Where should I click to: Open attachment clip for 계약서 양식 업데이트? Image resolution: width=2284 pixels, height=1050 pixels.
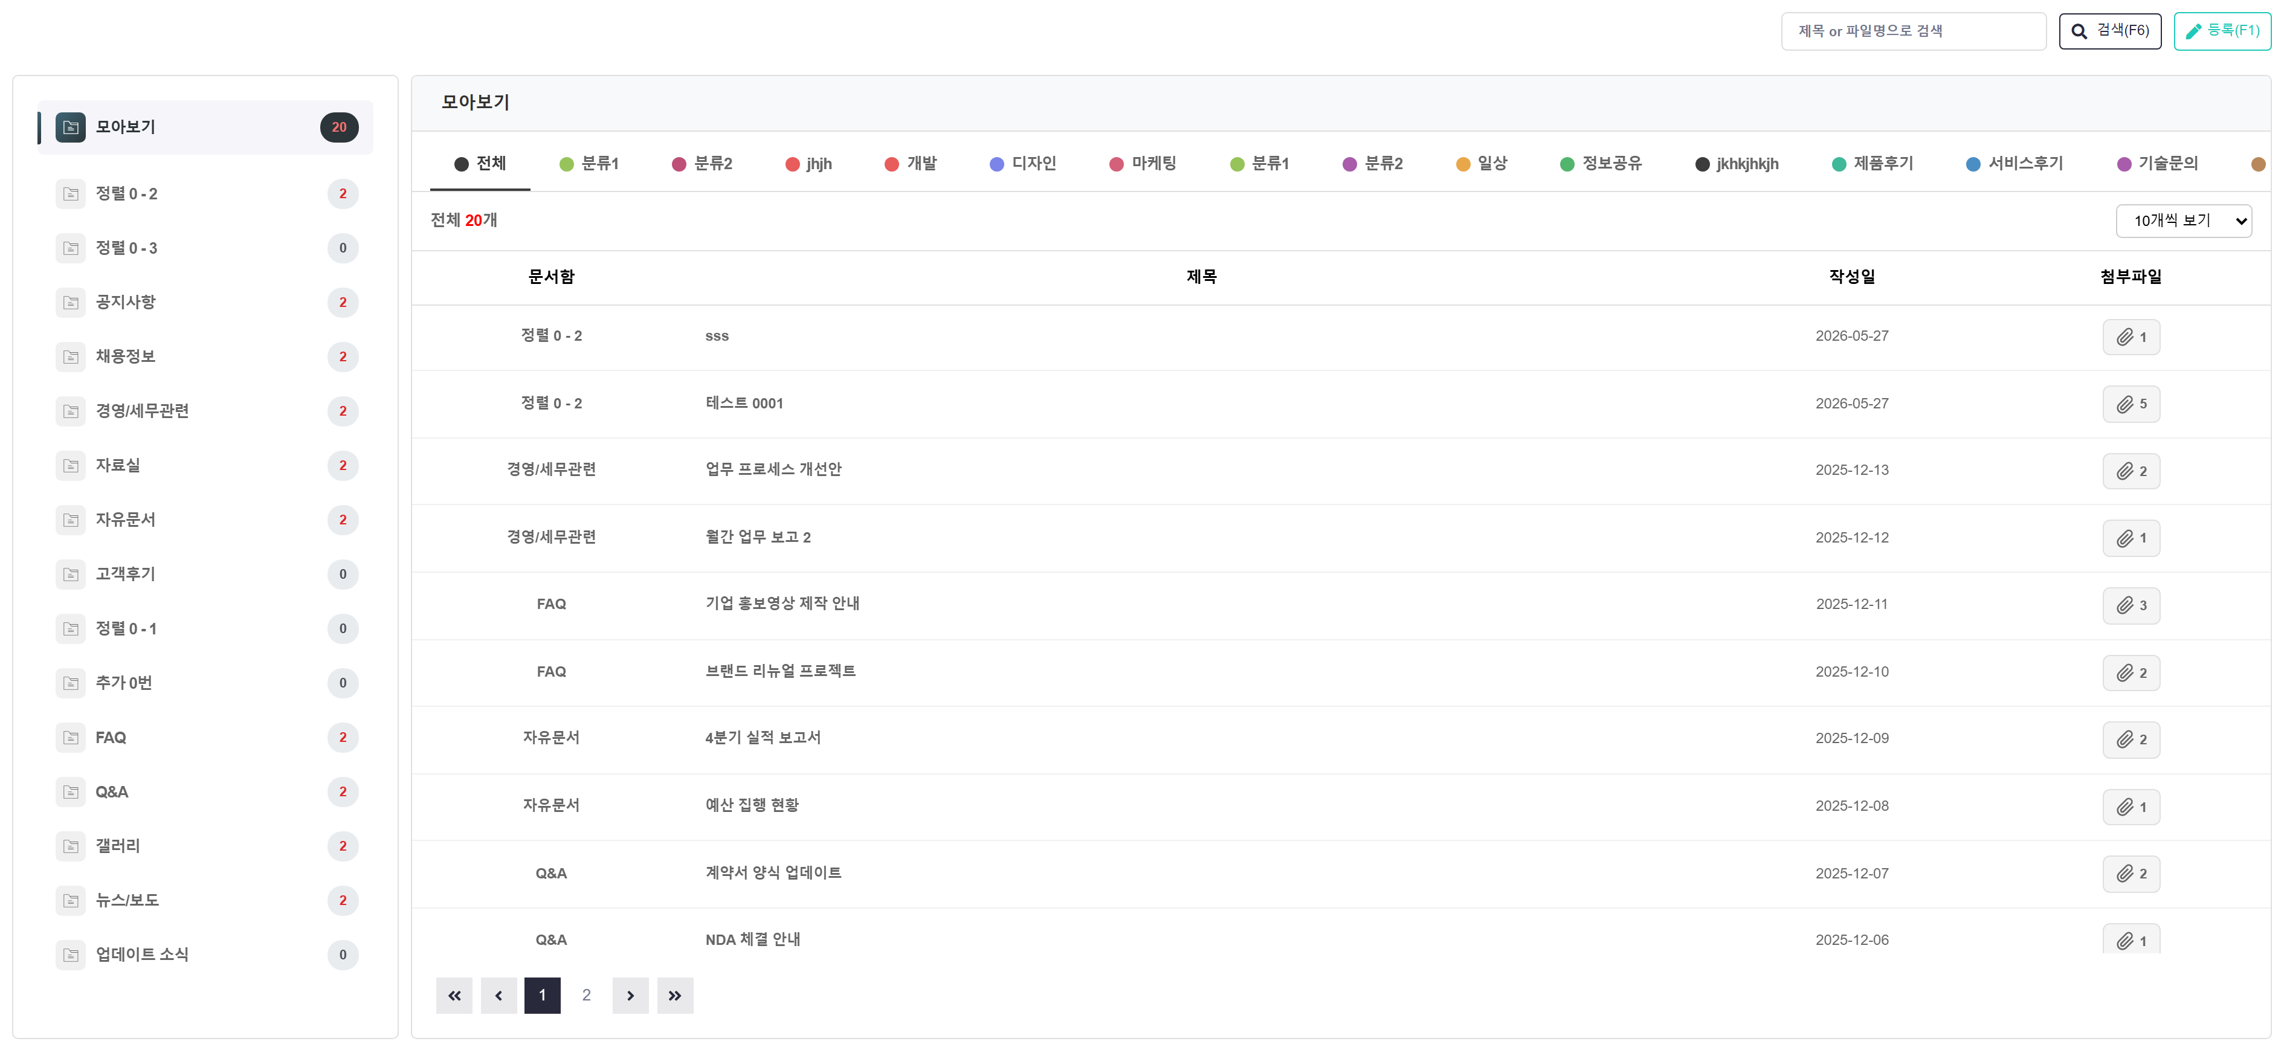coord(2131,874)
